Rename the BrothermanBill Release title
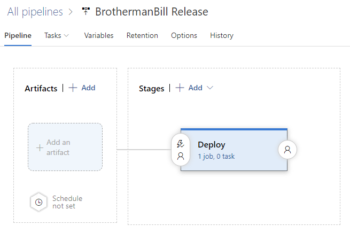This screenshot has width=350, height=233. pos(152,12)
